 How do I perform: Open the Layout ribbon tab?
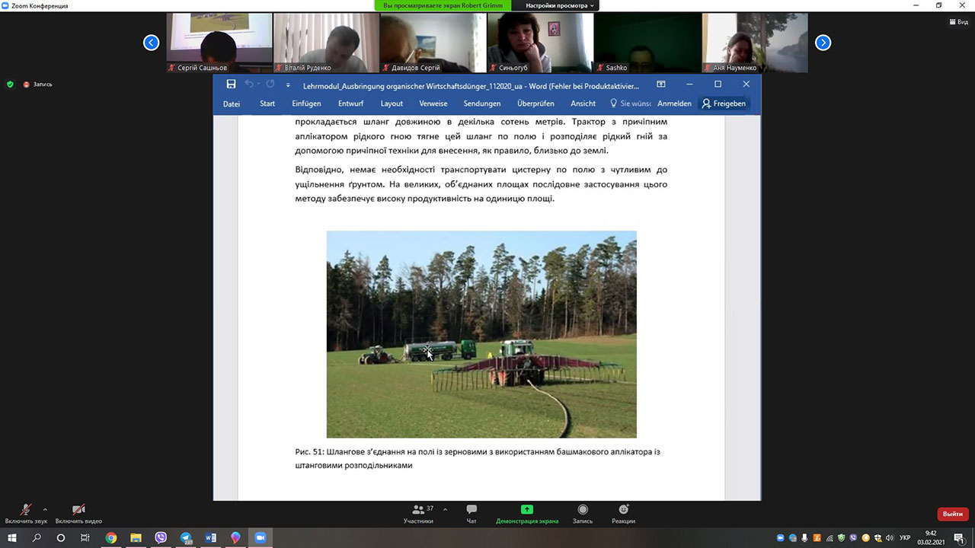(x=392, y=104)
